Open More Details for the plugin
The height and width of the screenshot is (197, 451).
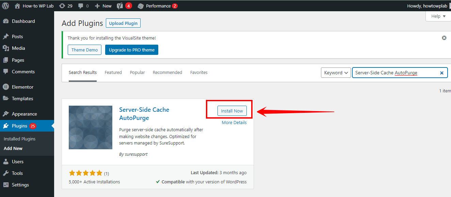pyautogui.click(x=234, y=123)
